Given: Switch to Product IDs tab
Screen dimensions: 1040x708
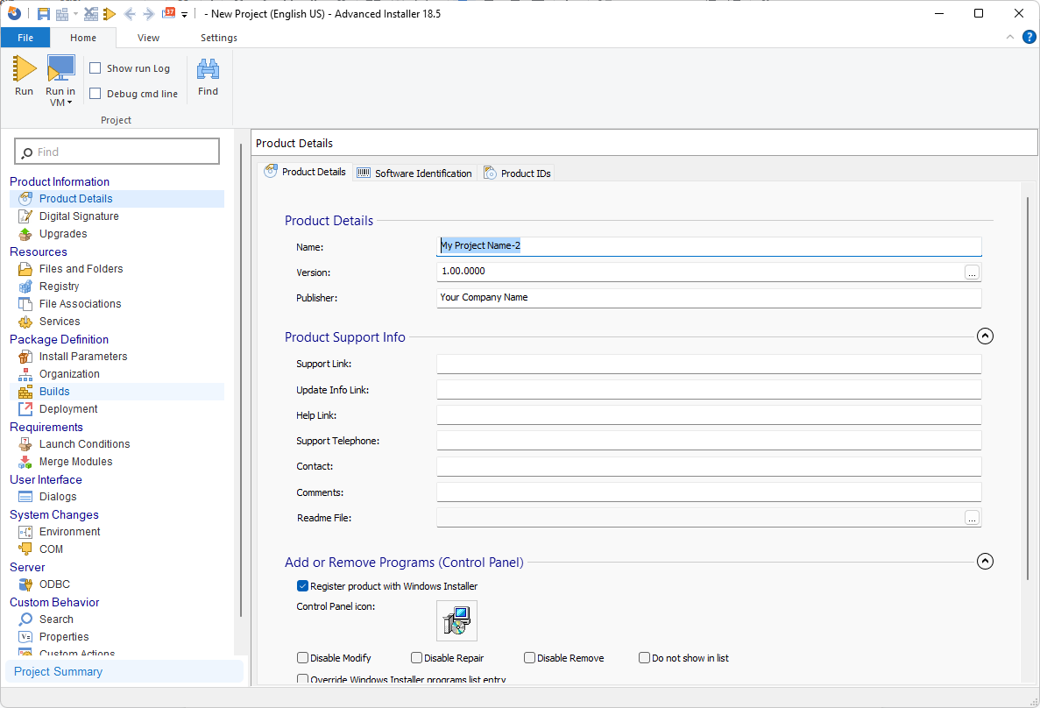Looking at the screenshot, I should point(517,173).
